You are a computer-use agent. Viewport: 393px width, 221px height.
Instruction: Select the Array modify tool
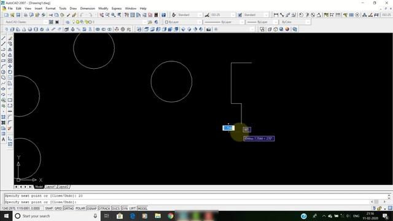[10, 61]
